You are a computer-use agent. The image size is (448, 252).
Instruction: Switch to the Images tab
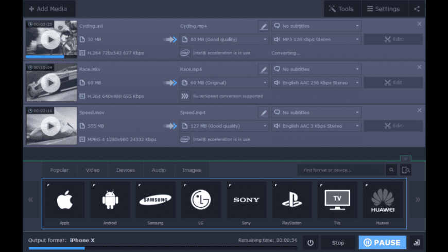pos(192,170)
